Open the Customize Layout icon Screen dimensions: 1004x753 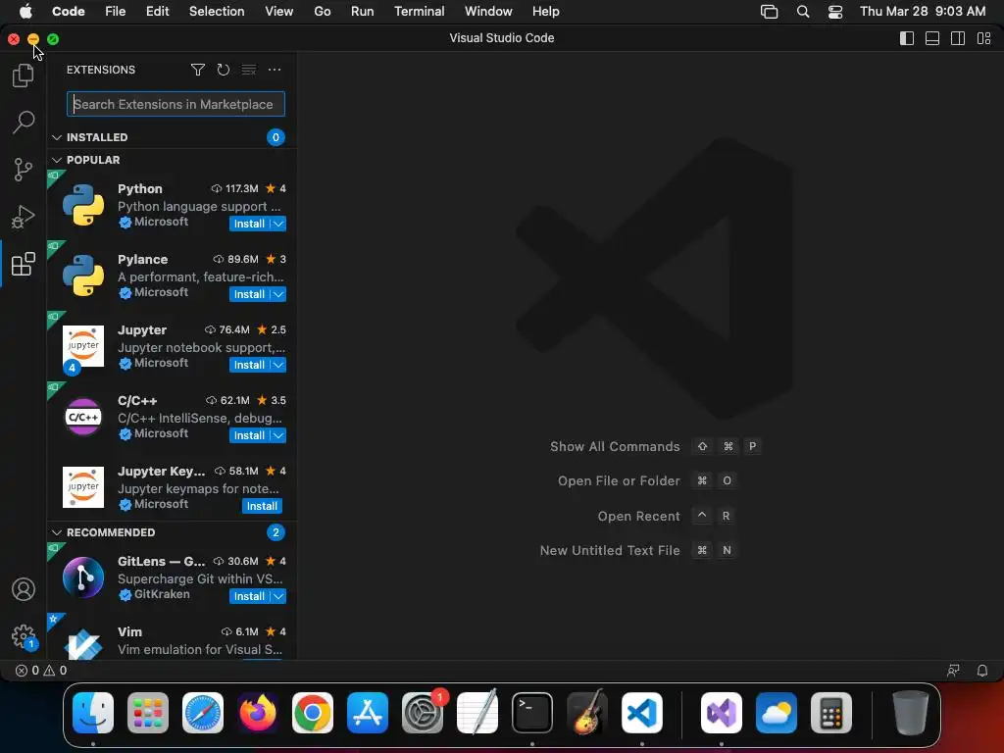(983, 38)
